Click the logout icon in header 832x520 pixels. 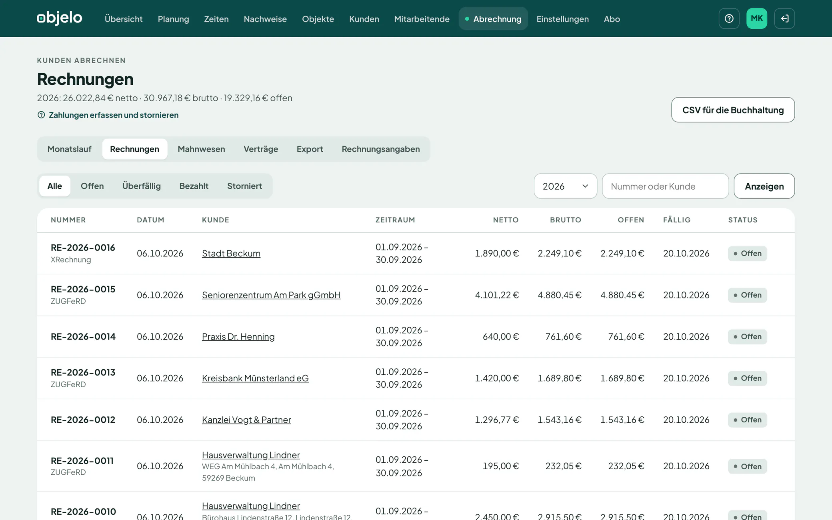pyautogui.click(x=784, y=18)
